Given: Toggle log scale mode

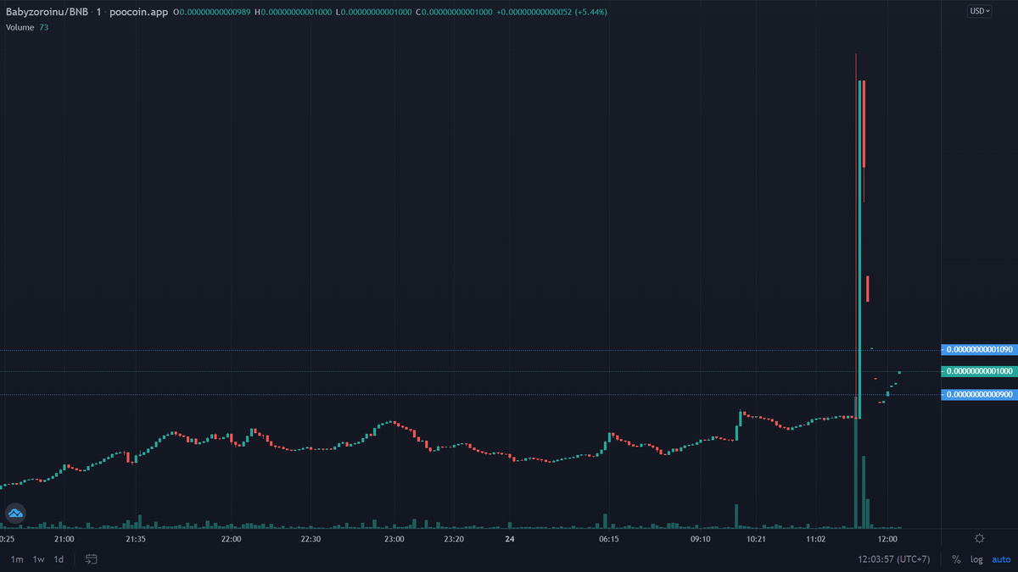Looking at the screenshot, I should tap(976, 559).
